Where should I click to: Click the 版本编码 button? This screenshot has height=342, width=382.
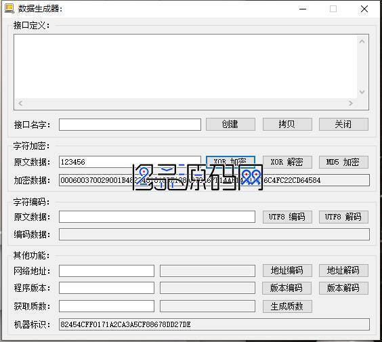(286, 288)
